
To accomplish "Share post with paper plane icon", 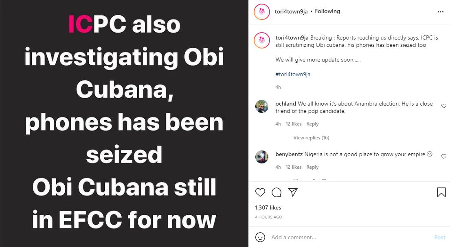I will pos(293,192).
